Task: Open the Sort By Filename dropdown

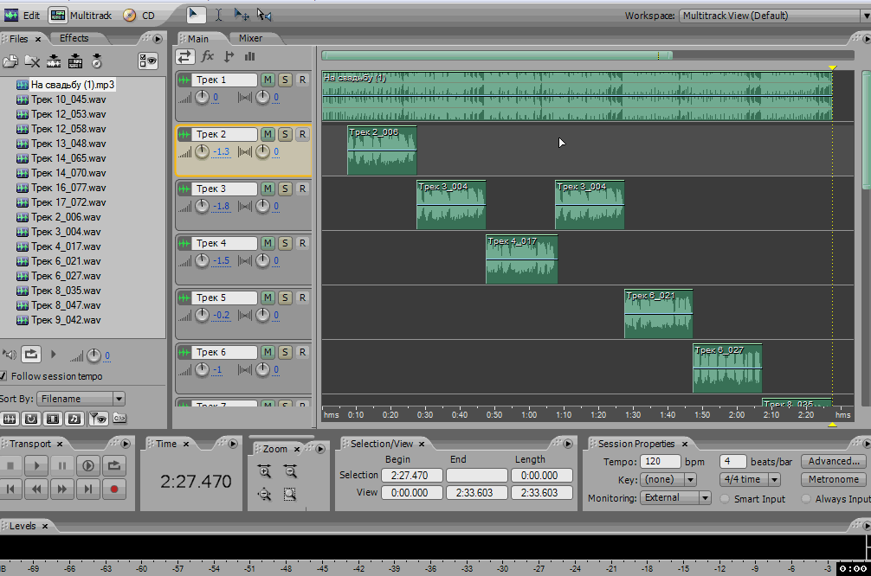Action: (x=81, y=399)
